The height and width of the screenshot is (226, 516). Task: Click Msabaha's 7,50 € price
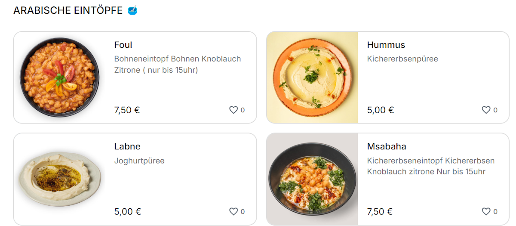(380, 212)
